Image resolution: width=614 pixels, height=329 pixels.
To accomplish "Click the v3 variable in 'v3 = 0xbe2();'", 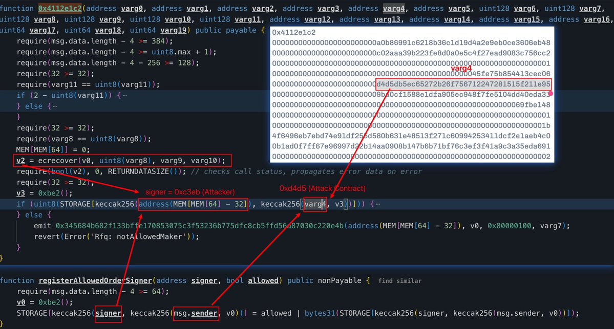I will tap(20, 193).
